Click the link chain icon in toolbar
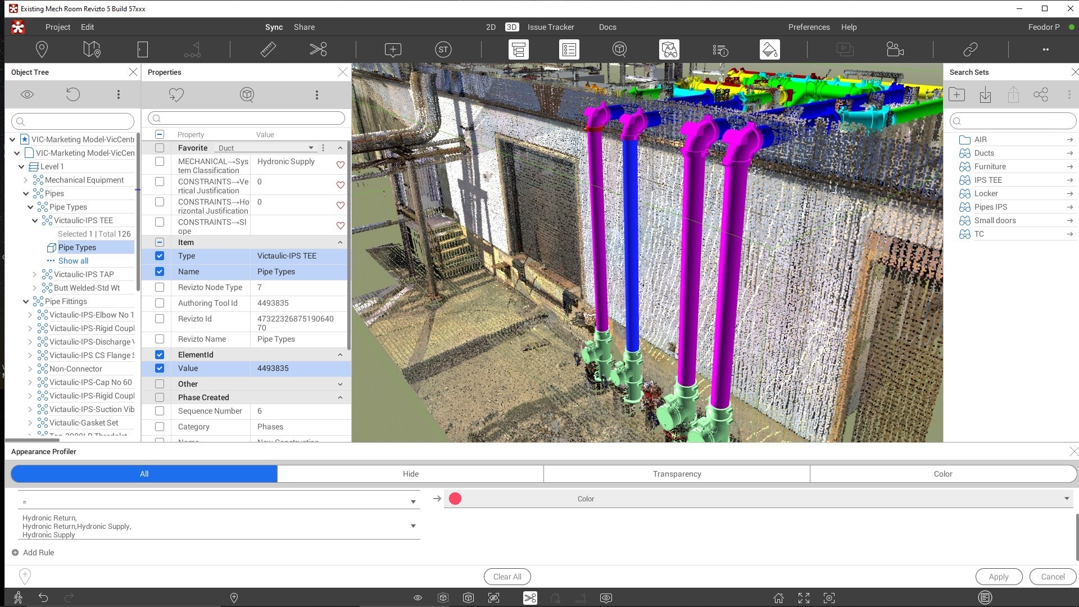 click(971, 49)
